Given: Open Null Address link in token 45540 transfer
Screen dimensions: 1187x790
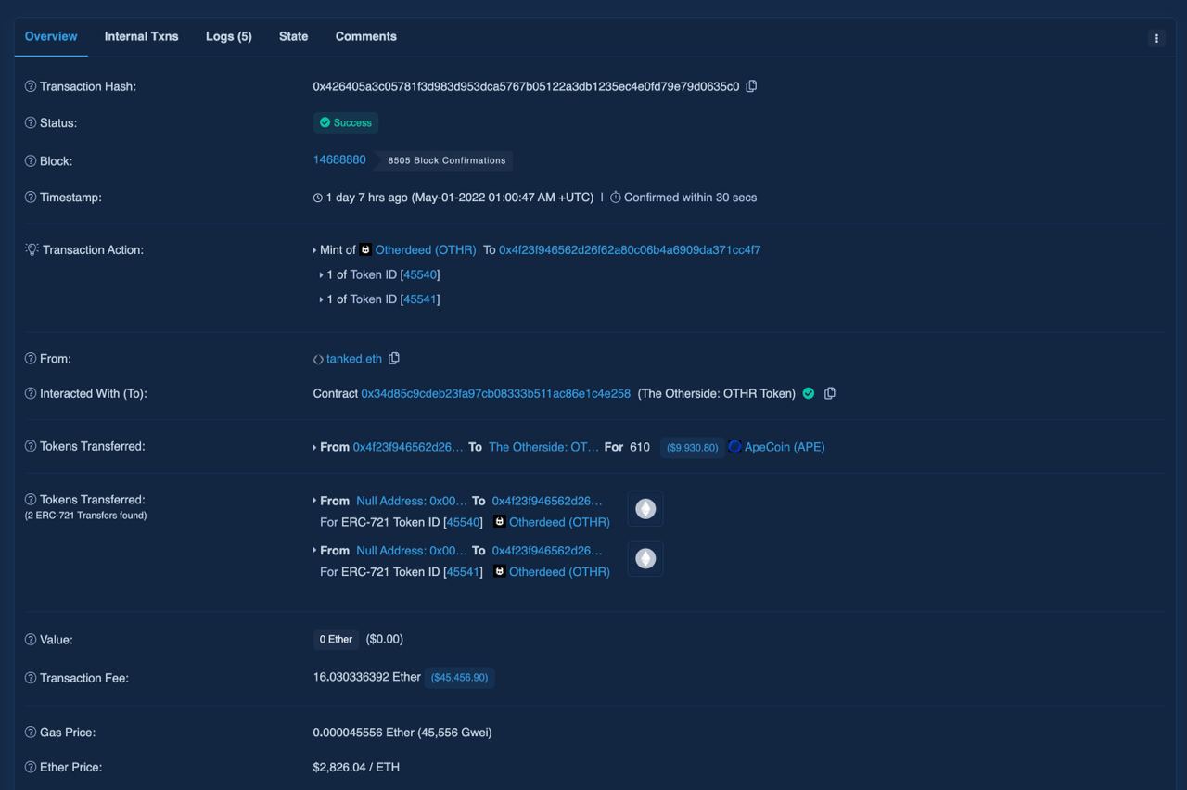Looking at the screenshot, I should pos(412,501).
